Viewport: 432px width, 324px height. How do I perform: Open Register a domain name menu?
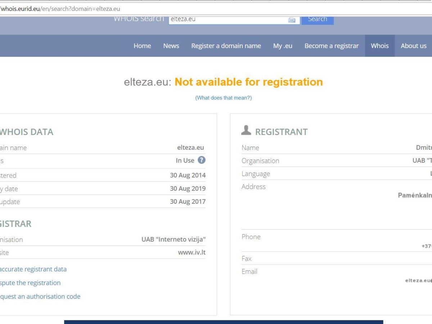(x=226, y=46)
